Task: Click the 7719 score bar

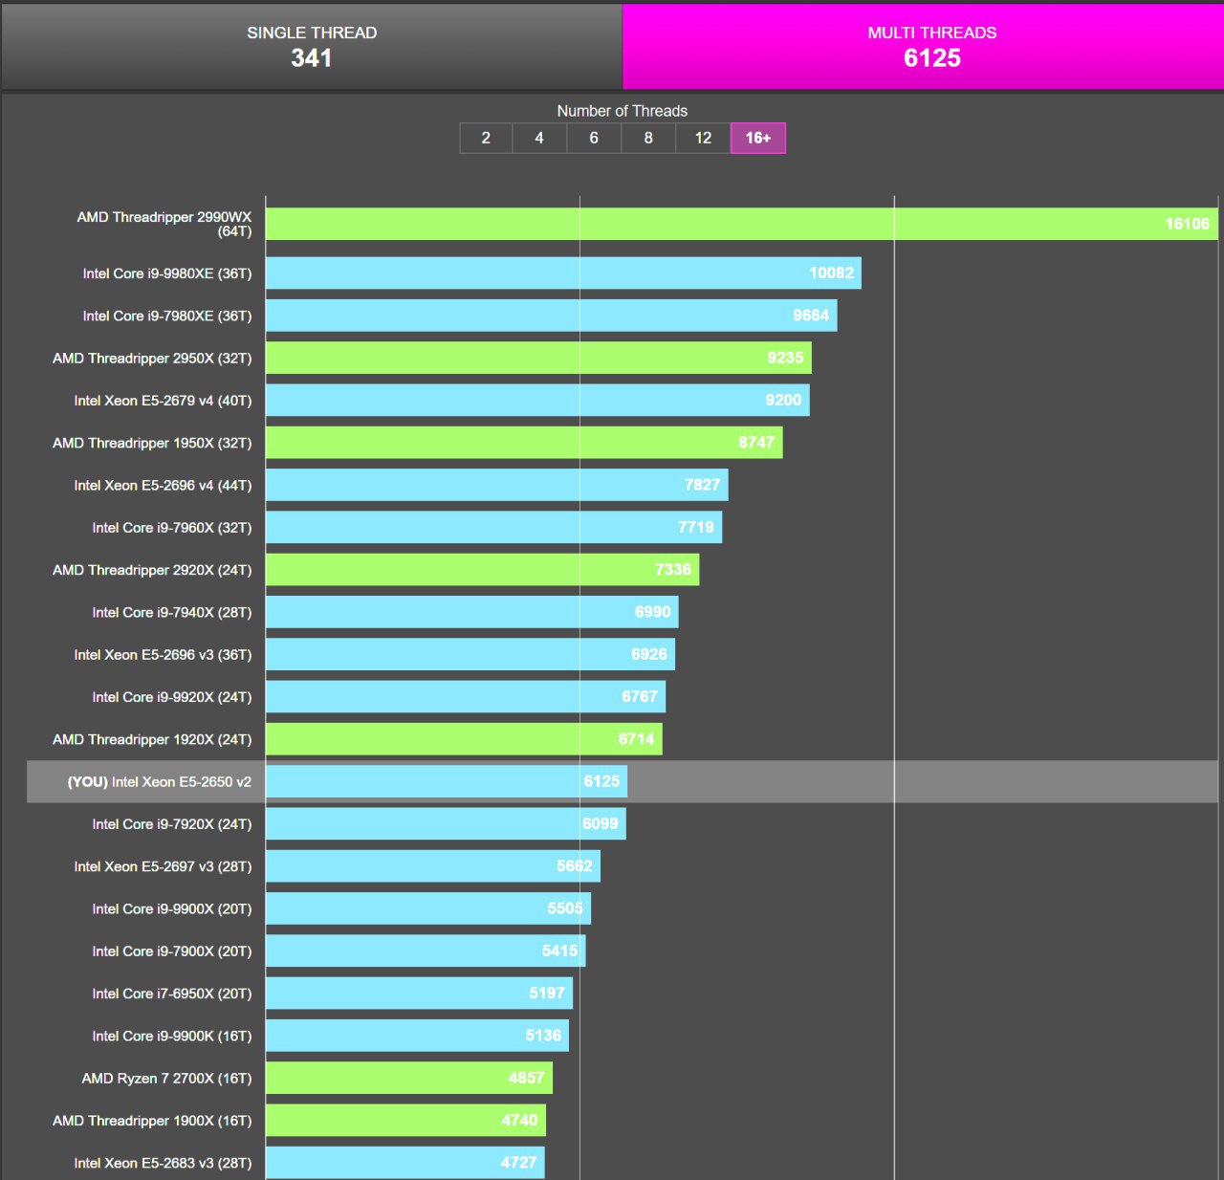Action: (x=493, y=527)
